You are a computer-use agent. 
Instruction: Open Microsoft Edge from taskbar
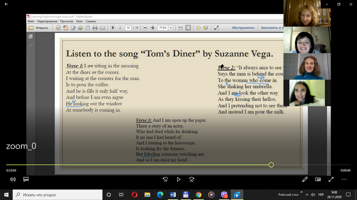pyautogui.click(x=160, y=195)
